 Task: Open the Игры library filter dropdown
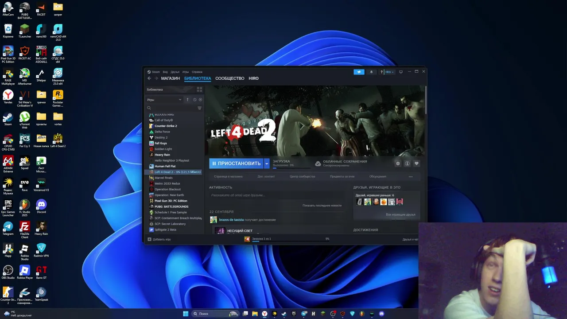click(164, 100)
